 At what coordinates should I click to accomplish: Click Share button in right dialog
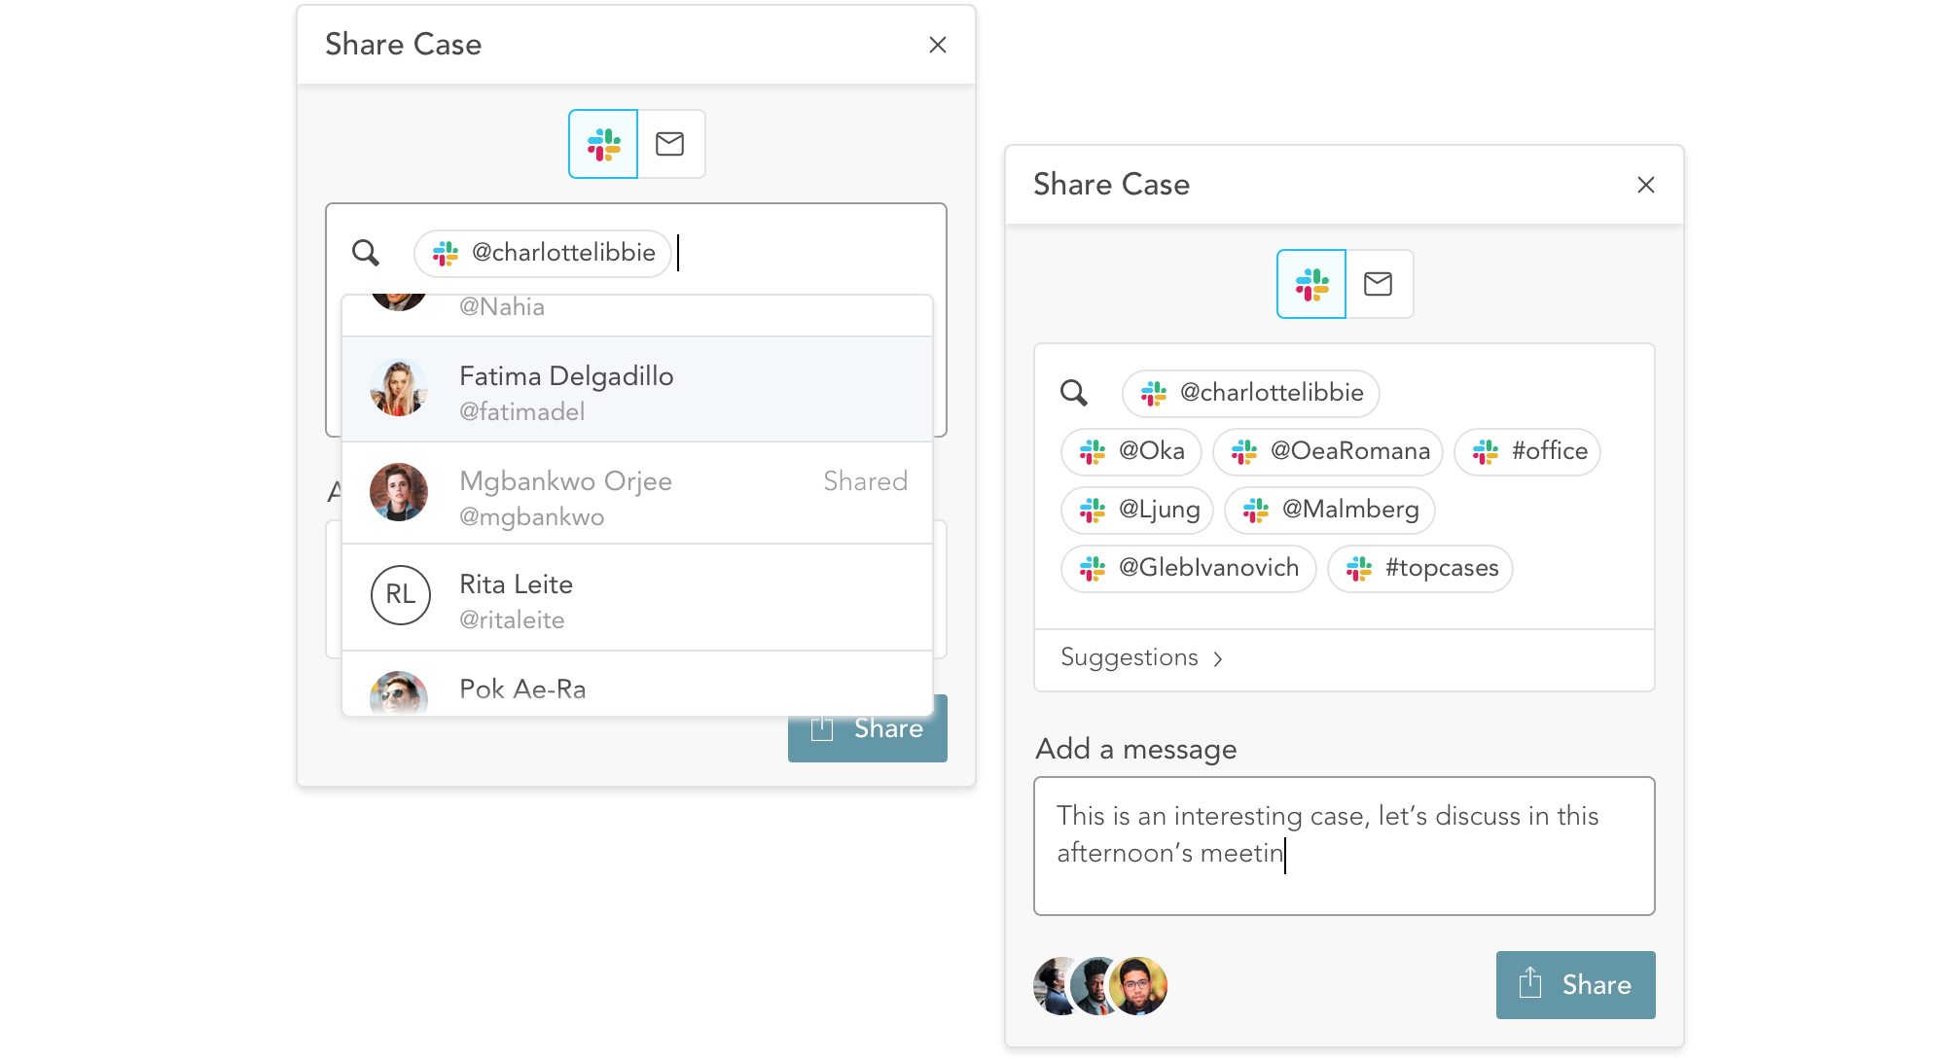click(x=1576, y=985)
